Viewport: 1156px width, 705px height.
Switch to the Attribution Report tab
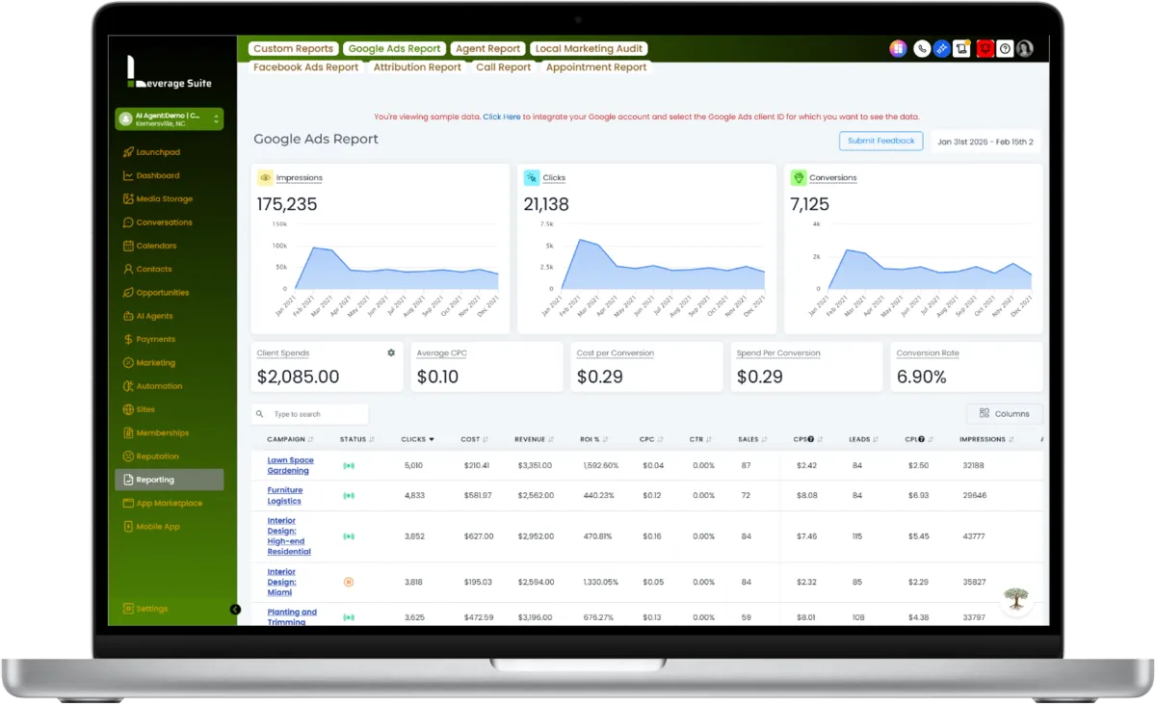[x=417, y=67]
